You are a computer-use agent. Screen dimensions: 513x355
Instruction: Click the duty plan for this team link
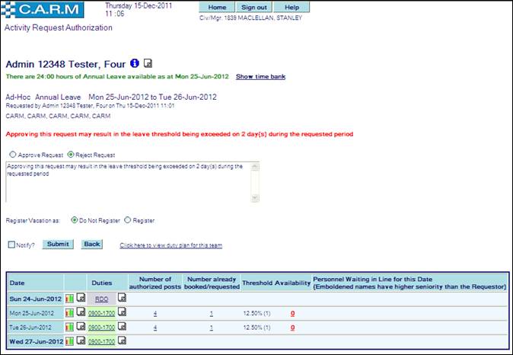[170, 245]
